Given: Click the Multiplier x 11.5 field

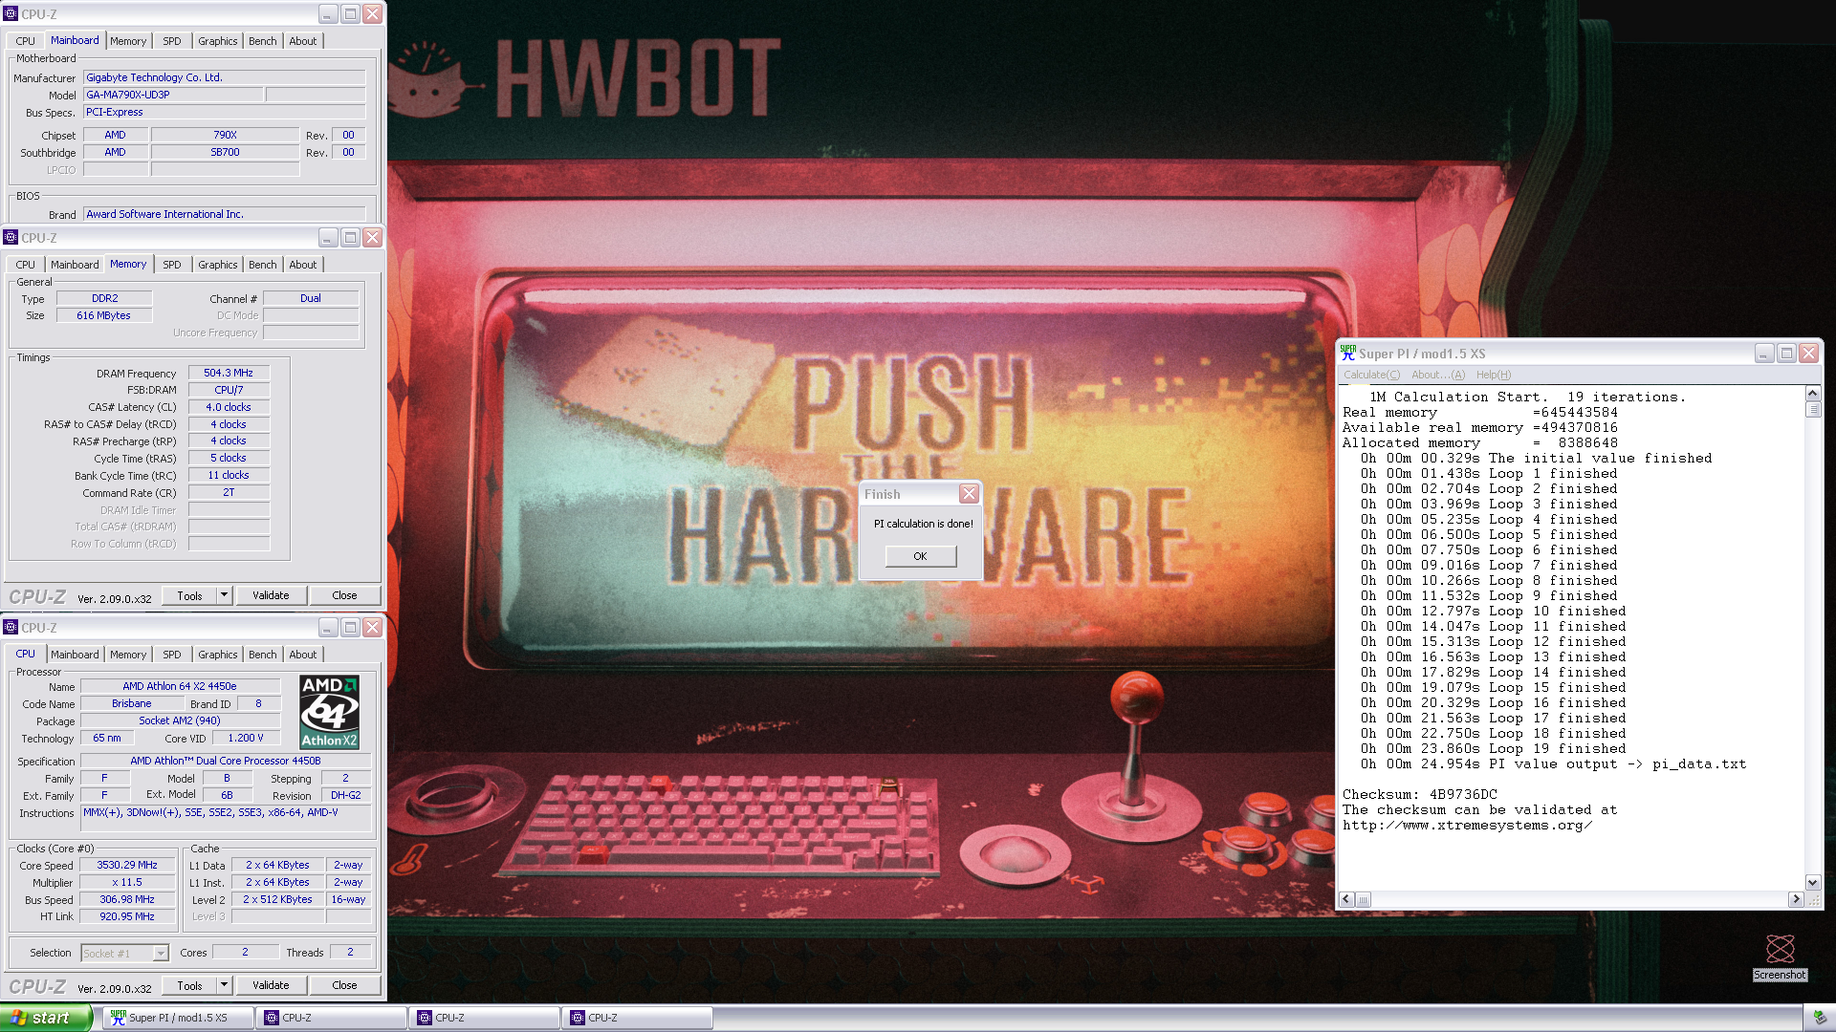Looking at the screenshot, I should point(127,882).
